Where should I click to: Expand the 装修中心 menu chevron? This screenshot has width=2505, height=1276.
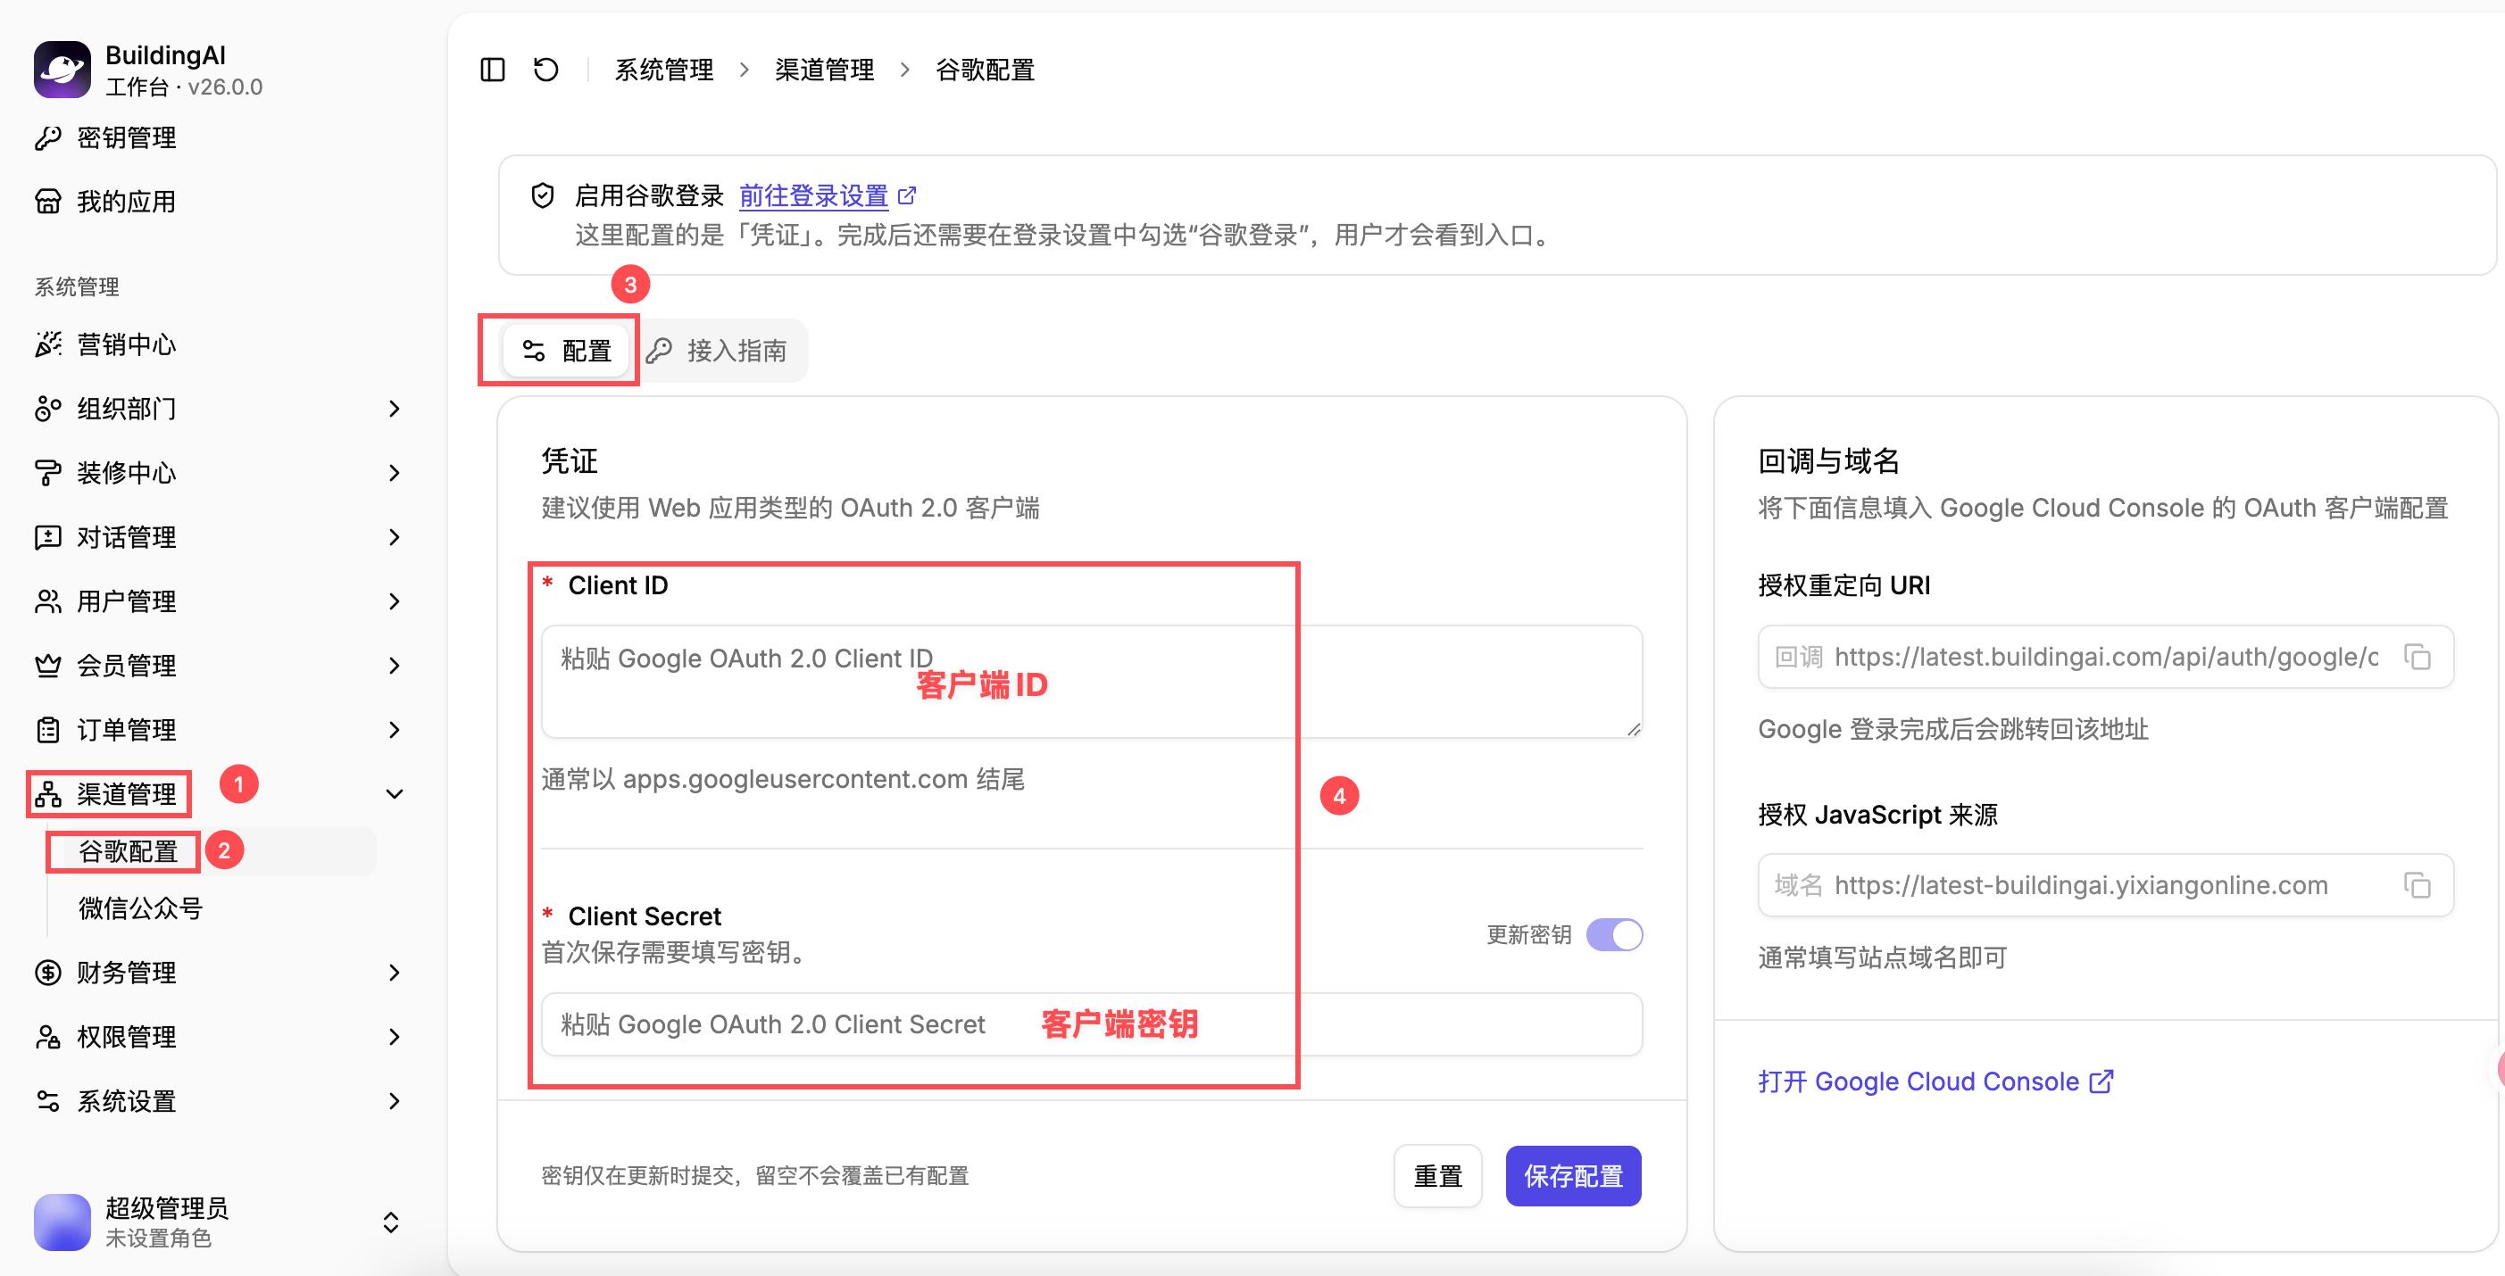[394, 473]
